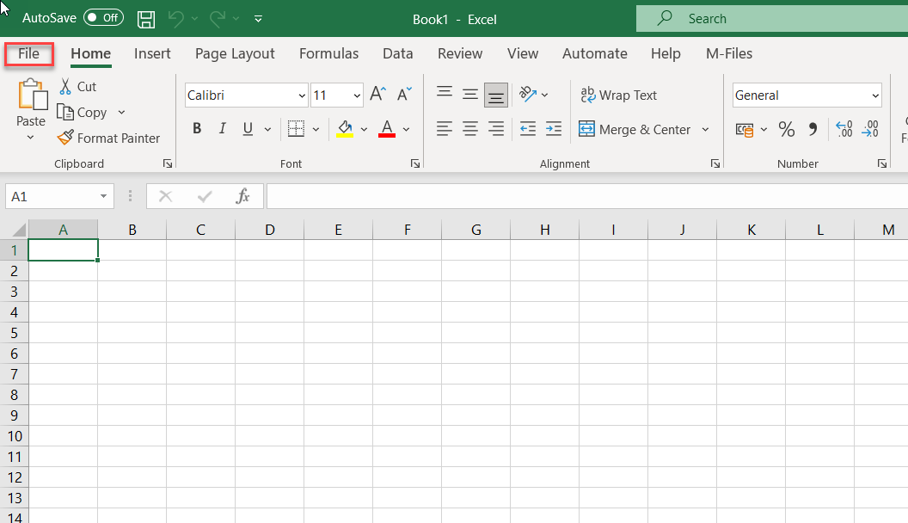Click the Increase Indent icon

tap(554, 129)
